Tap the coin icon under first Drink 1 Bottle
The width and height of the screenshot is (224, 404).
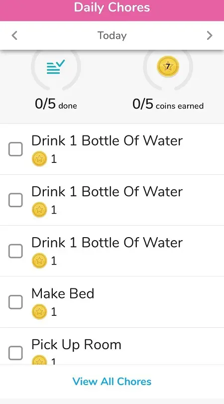pos(39,159)
